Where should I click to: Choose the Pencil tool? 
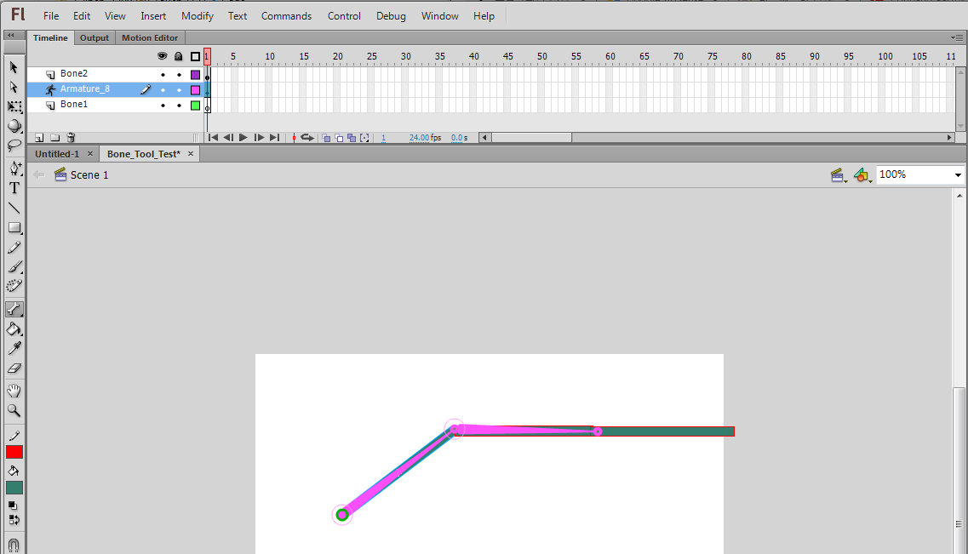(14, 248)
